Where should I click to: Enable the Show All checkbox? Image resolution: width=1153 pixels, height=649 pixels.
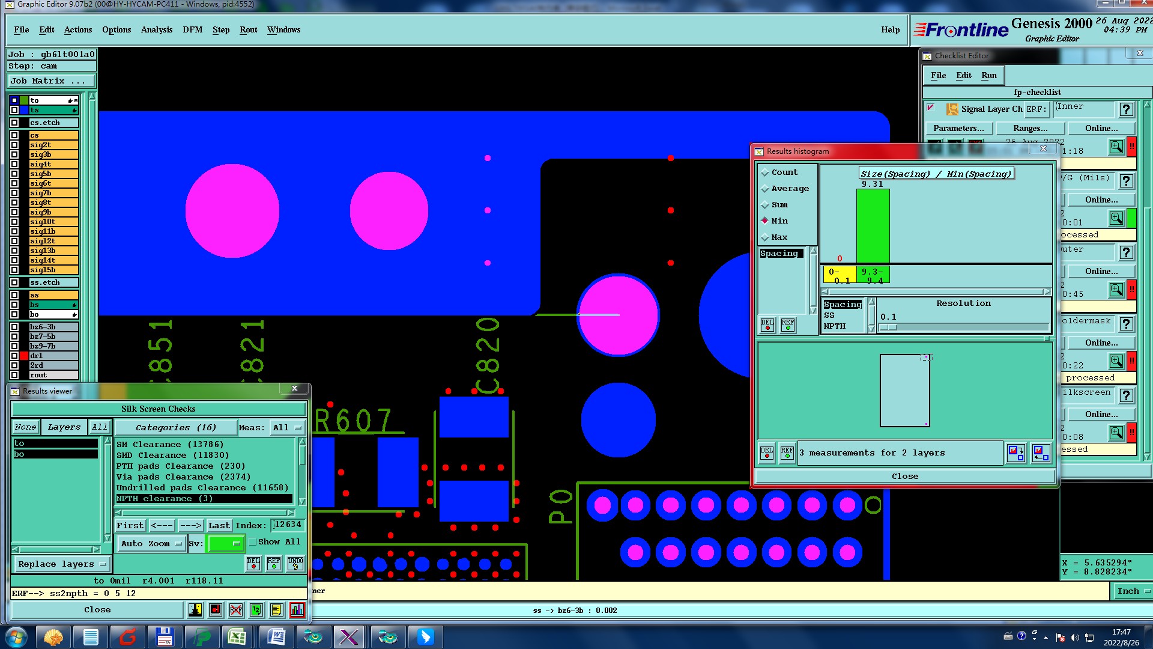253,542
